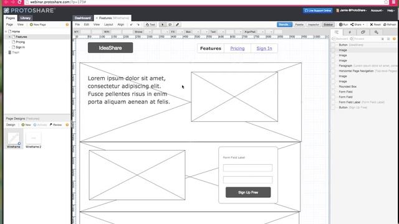Viewport: 399px width, 224px height.
Task: Open the link chain tab in sidebar
Action: point(363,32)
